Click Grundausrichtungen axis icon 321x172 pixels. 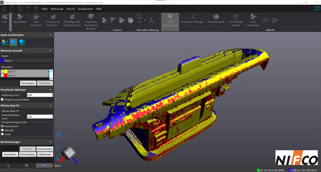(193, 17)
